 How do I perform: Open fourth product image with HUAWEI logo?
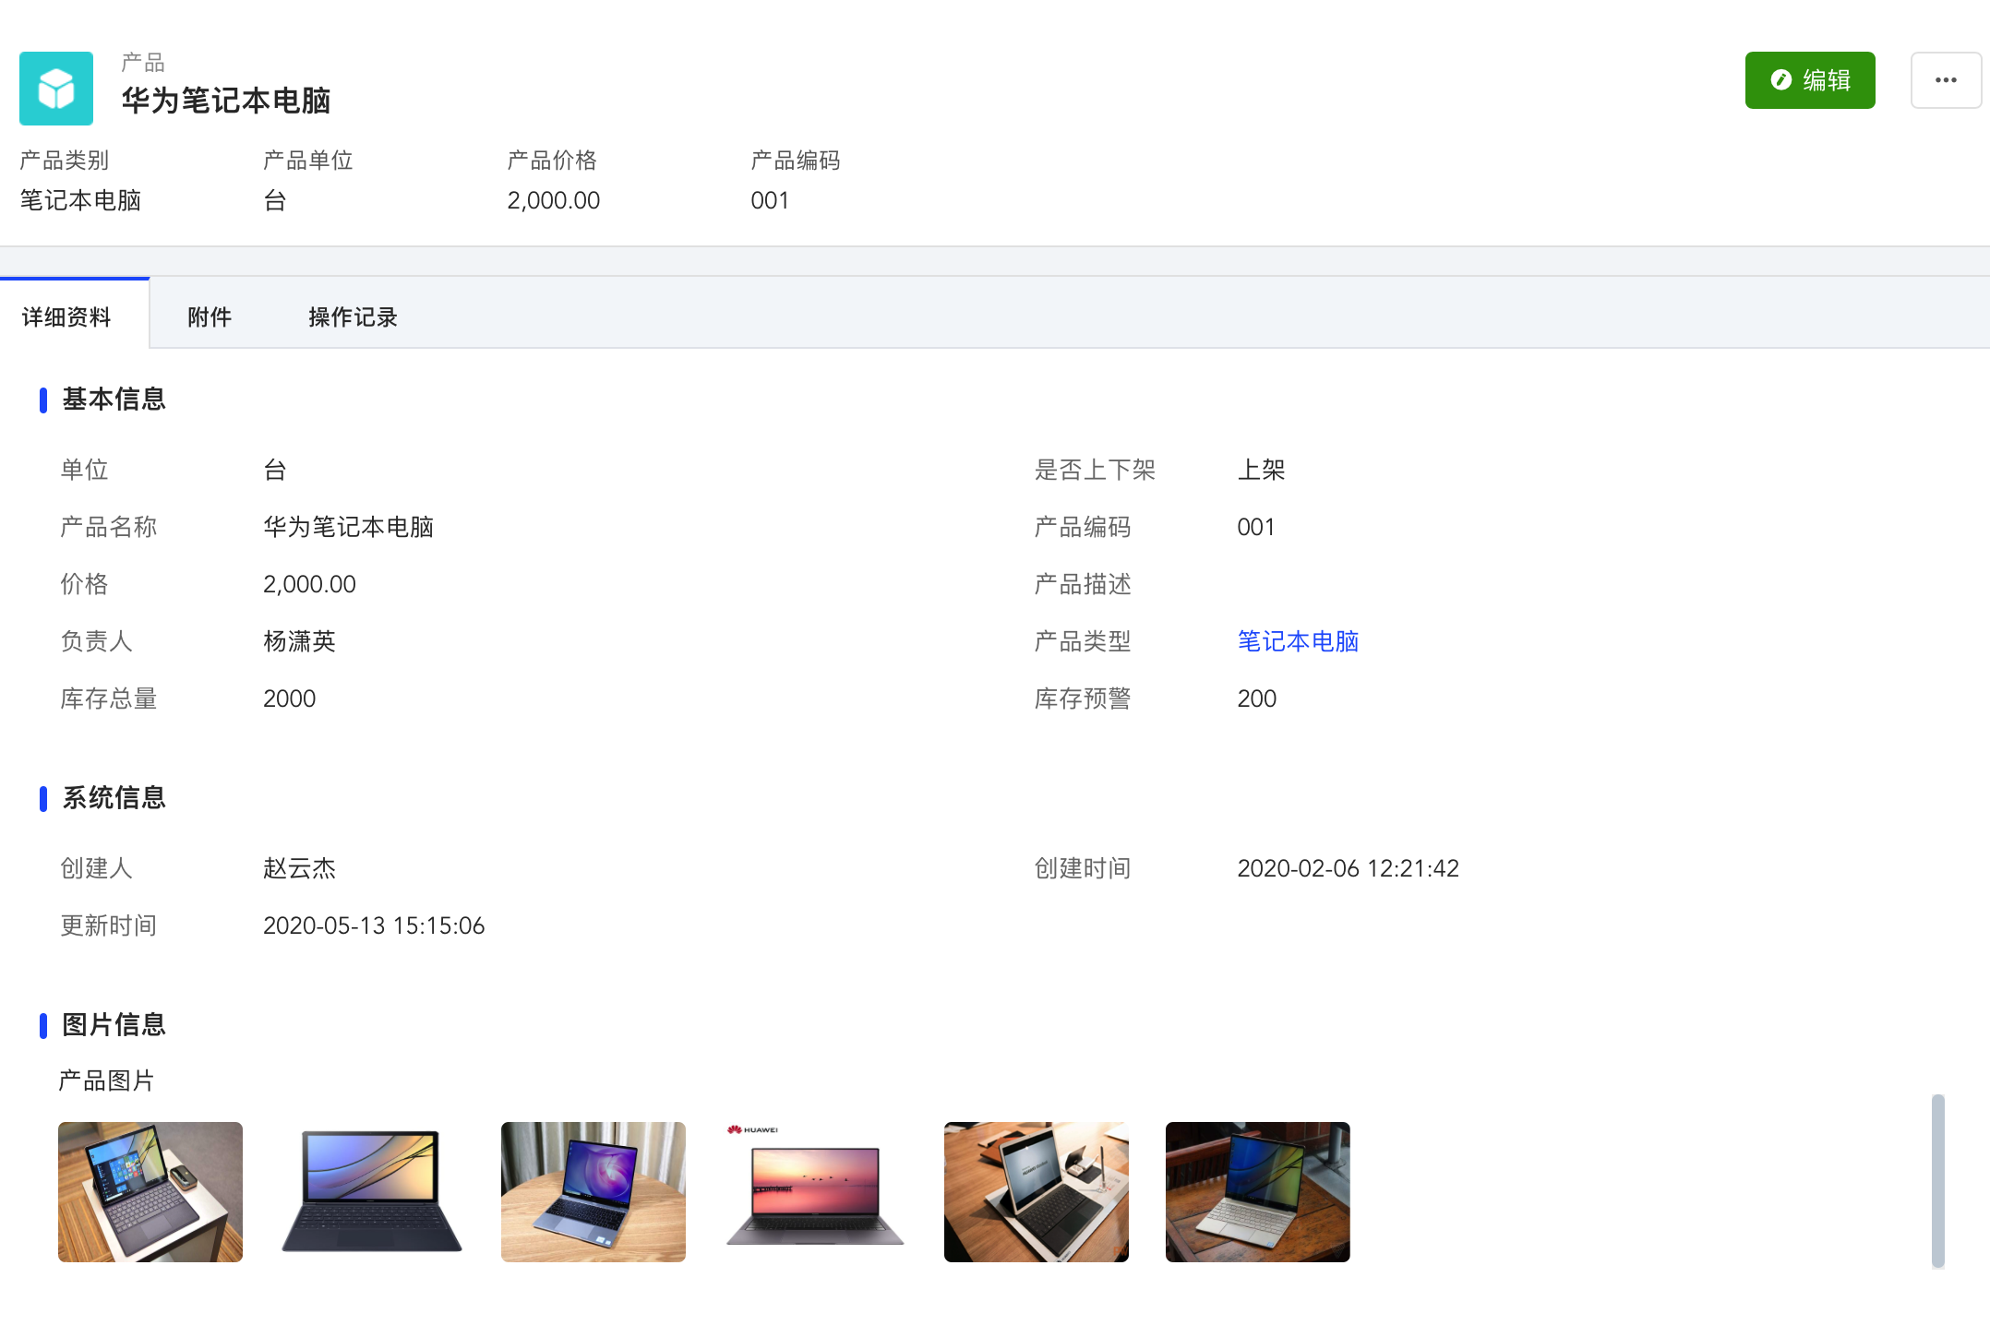[x=815, y=1191]
